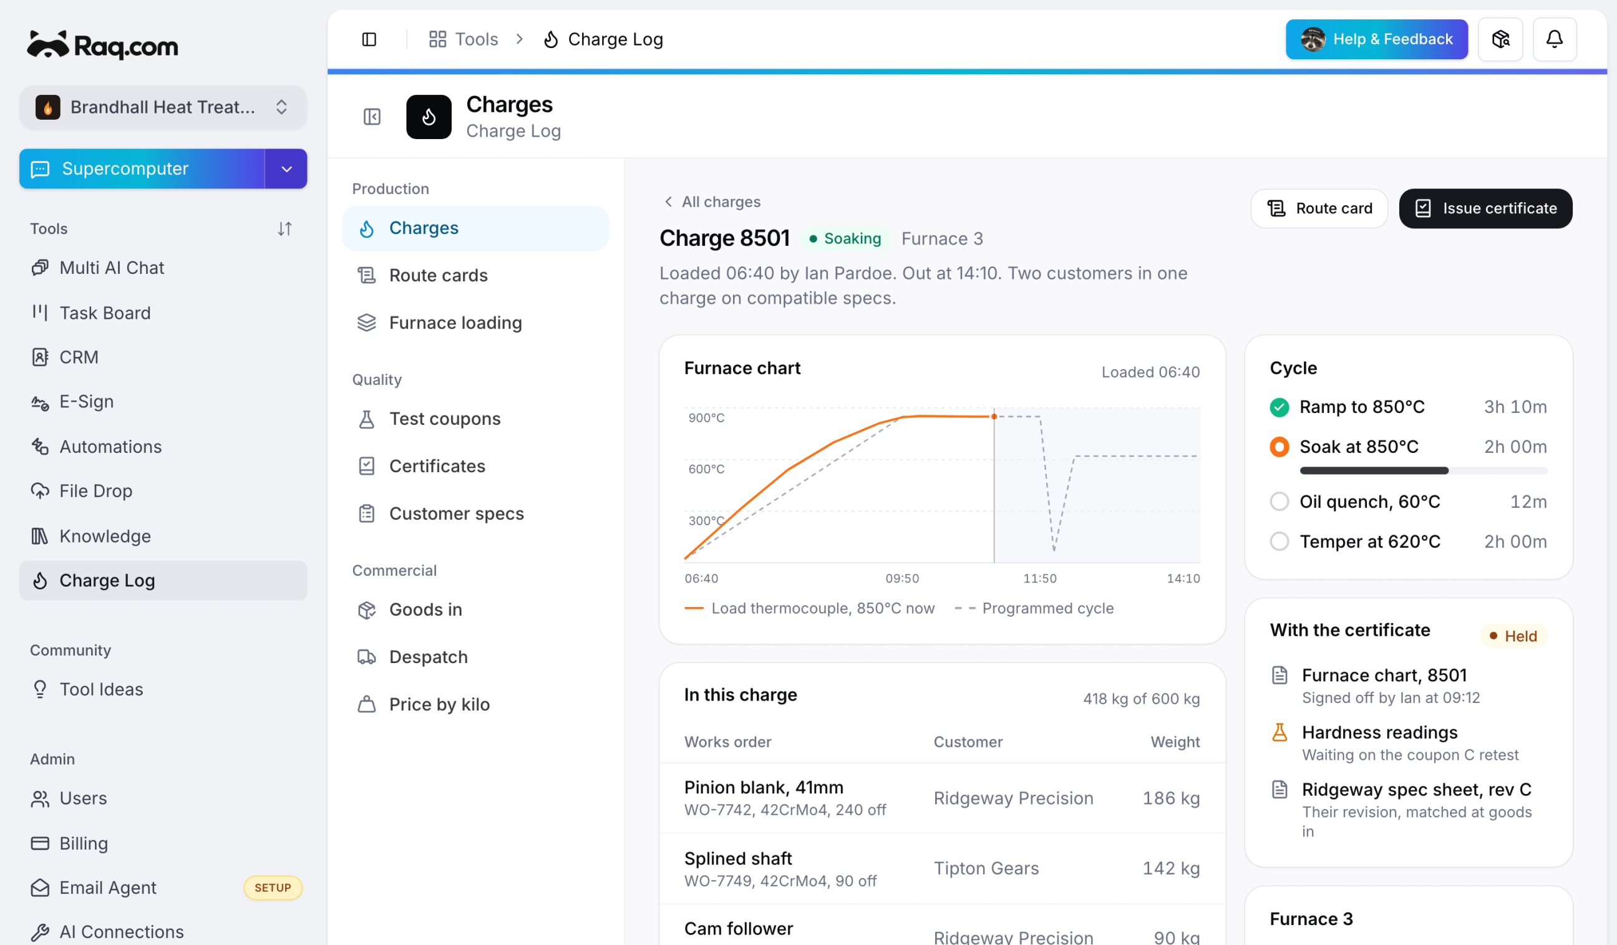
Task: Open the Supercomputer dropdown arrow
Action: [x=286, y=168]
